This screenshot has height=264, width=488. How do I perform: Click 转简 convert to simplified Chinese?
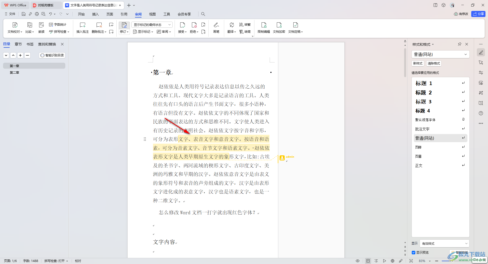245,32
